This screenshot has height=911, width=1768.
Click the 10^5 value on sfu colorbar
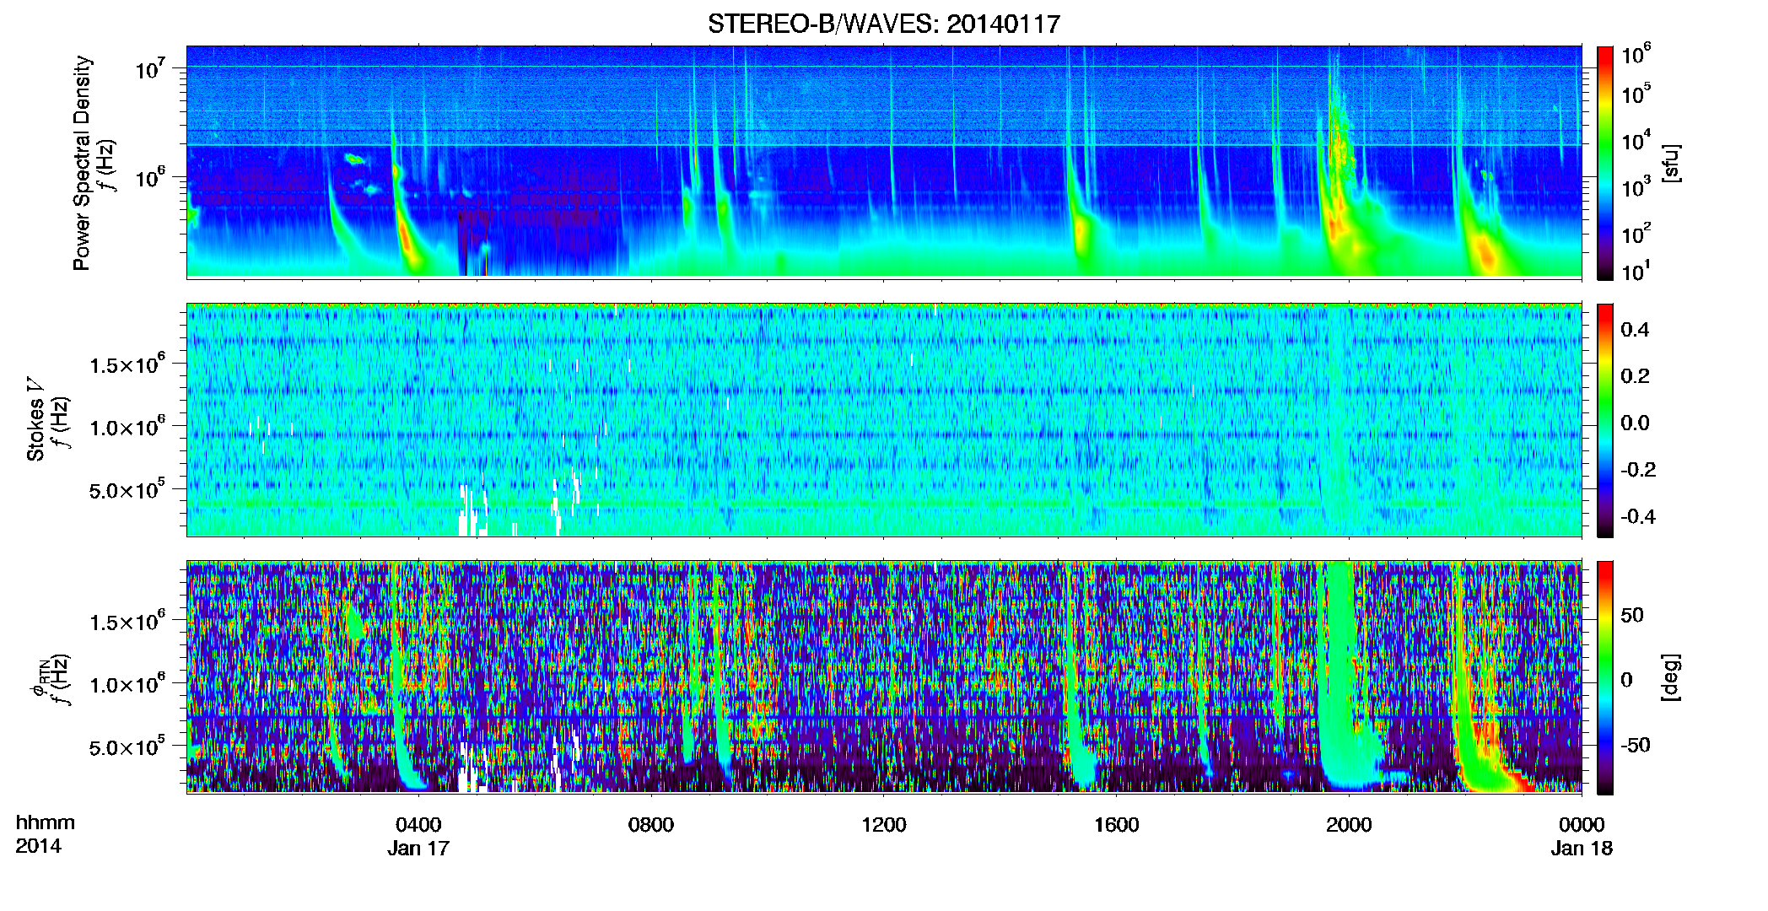coord(1636,94)
